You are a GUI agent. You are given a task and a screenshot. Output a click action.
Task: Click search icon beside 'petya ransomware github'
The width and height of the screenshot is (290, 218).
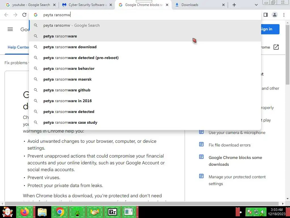[36, 90]
